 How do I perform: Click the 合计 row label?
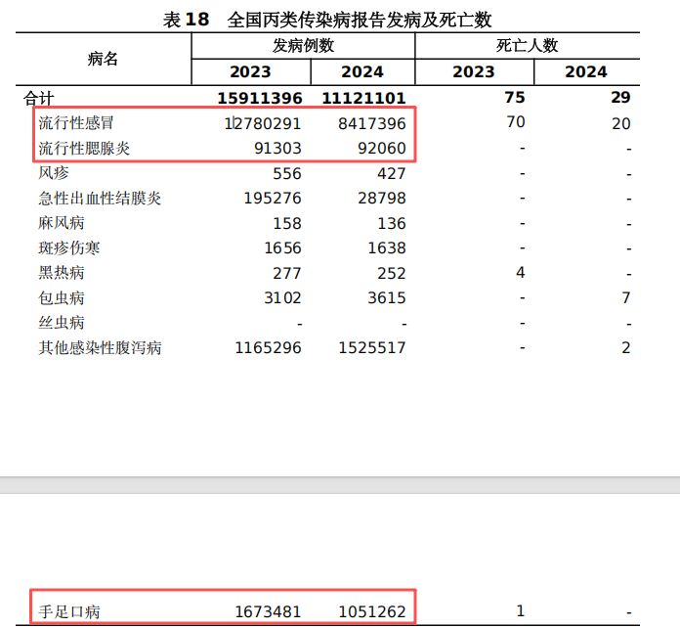(x=40, y=98)
